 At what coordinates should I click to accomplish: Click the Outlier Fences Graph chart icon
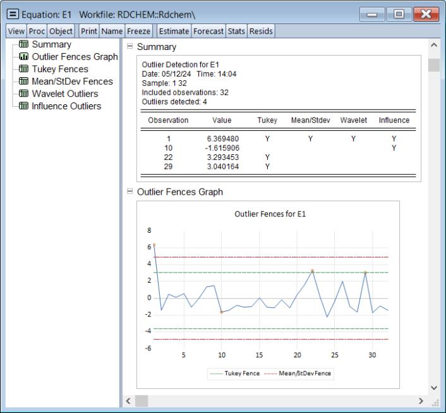point(23,57)
